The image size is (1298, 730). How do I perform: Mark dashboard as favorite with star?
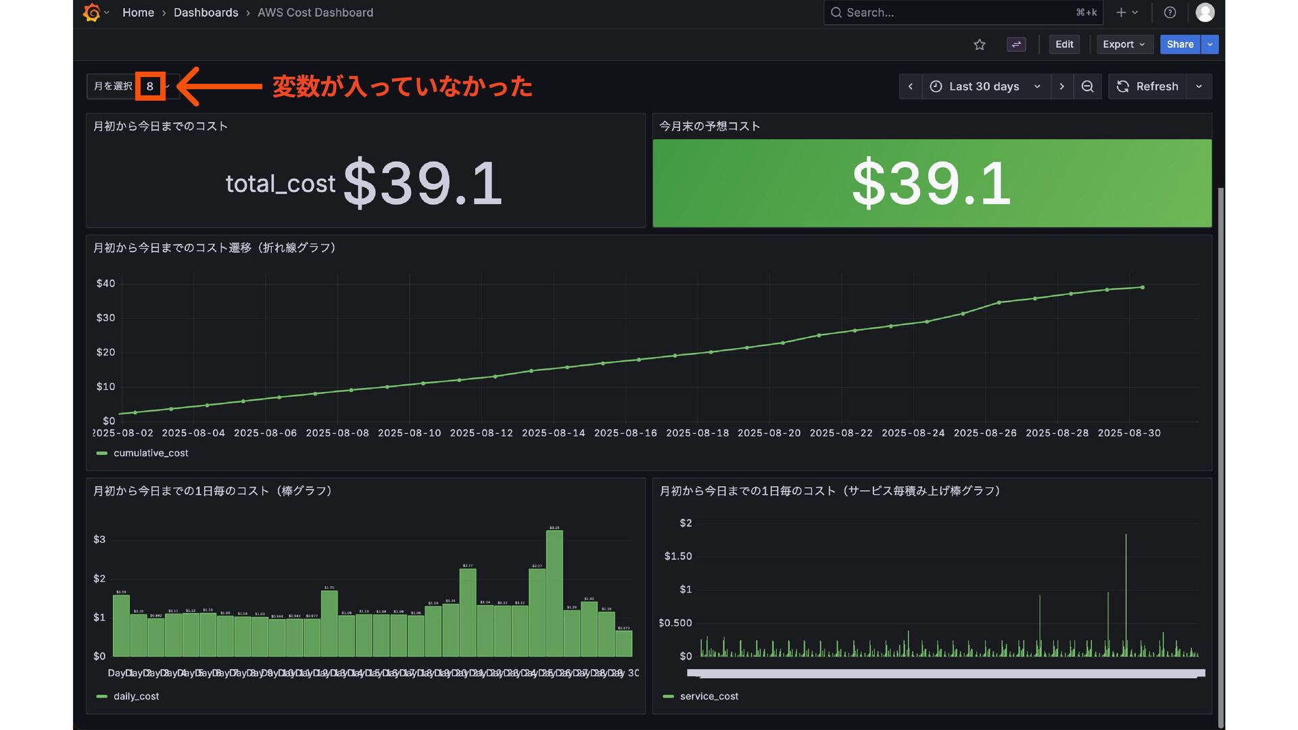[x=979, y=45]
